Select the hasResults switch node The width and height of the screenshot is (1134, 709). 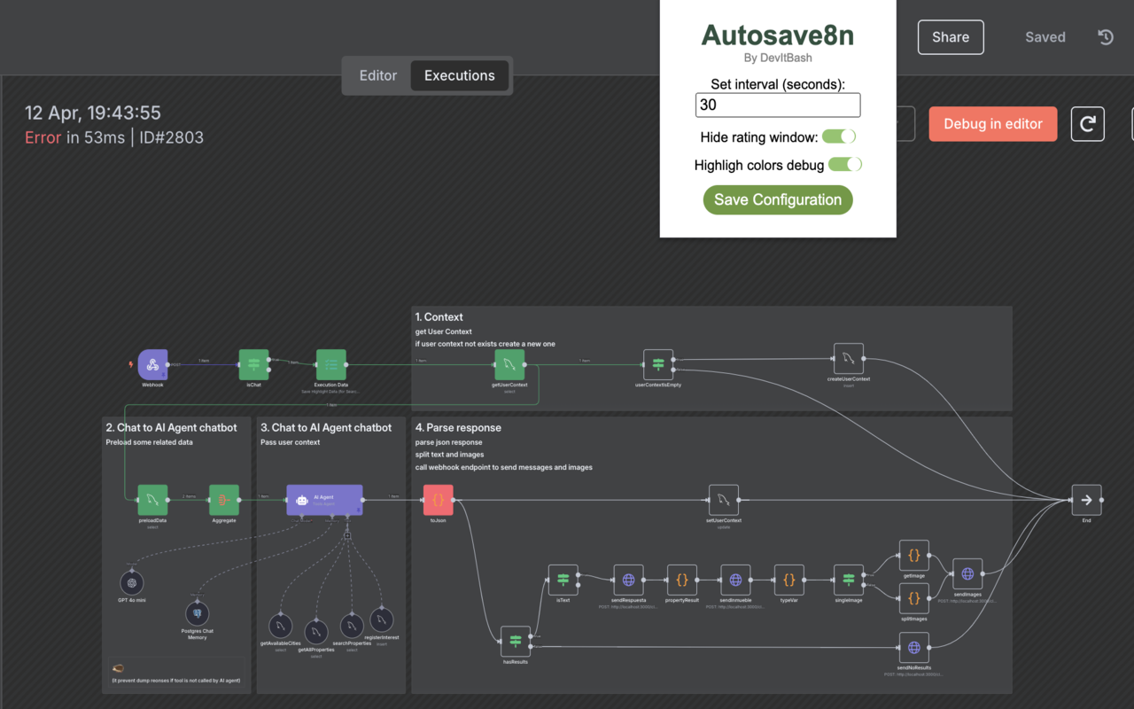click(515, 640)
